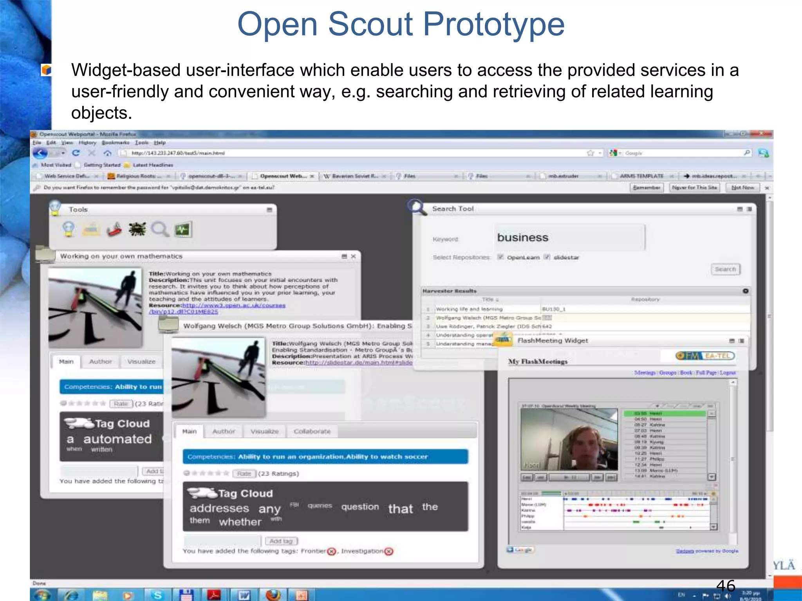Click Never for This Site button
The height and width of the screenshot is (601, 802).
694,188
